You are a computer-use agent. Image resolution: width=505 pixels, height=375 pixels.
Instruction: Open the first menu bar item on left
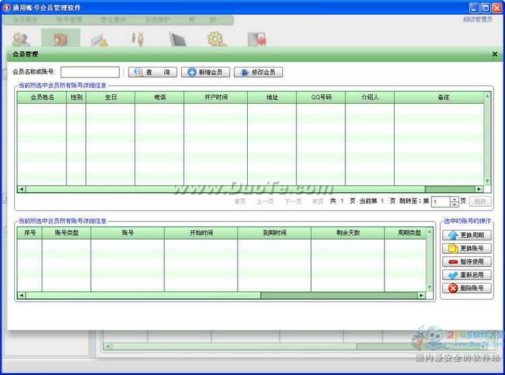pyautogui.click(x=24, y=20)
